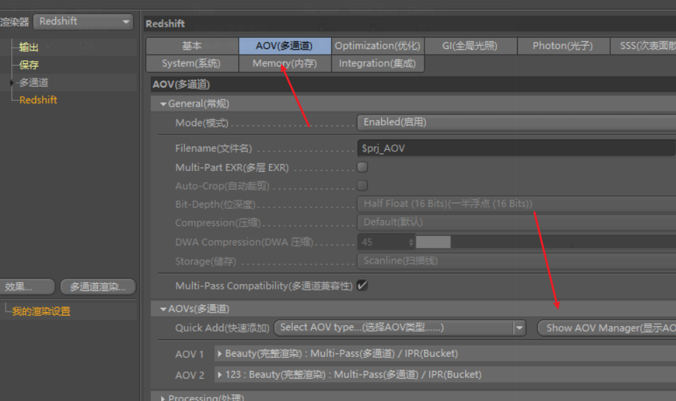This screenshot has width=676, height=401.
Task: Expand the 多通道 tree item arrow
Action: point(12,82)
